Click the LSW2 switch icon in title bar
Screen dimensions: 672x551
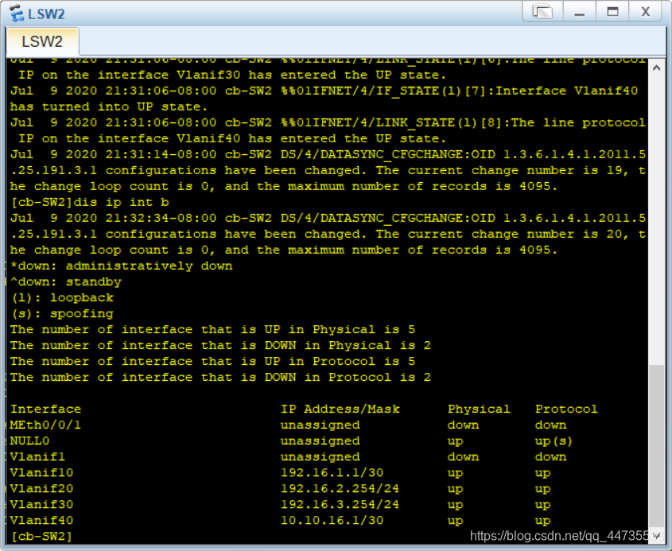(x=16, y=13)
